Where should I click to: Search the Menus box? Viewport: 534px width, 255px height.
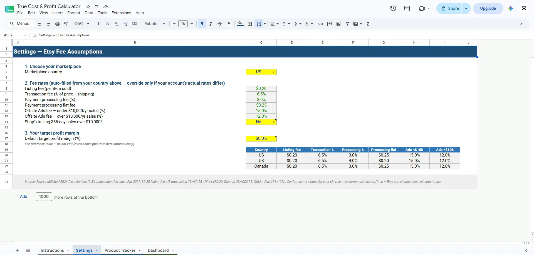click(x=20, y=24)
